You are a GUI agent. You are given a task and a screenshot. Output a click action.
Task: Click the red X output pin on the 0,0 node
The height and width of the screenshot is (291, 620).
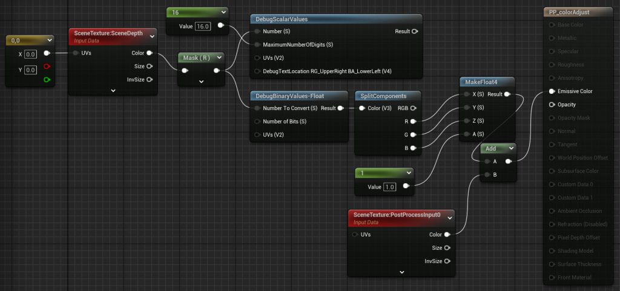(x=47, y=67)
